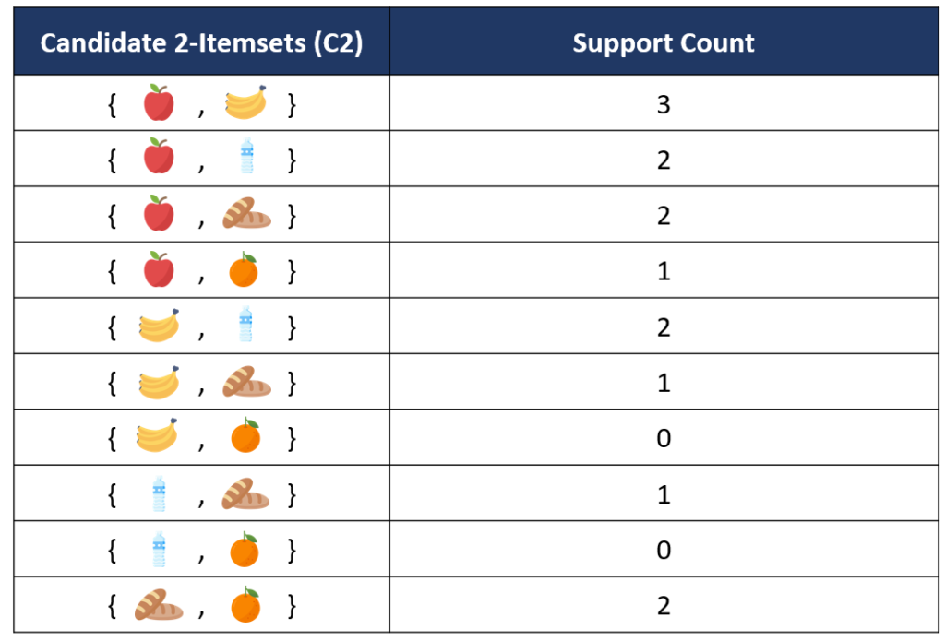
Task: Click the "Candidate 2-Itemsets (C2)" column header
Action: (x=201, y=43)
